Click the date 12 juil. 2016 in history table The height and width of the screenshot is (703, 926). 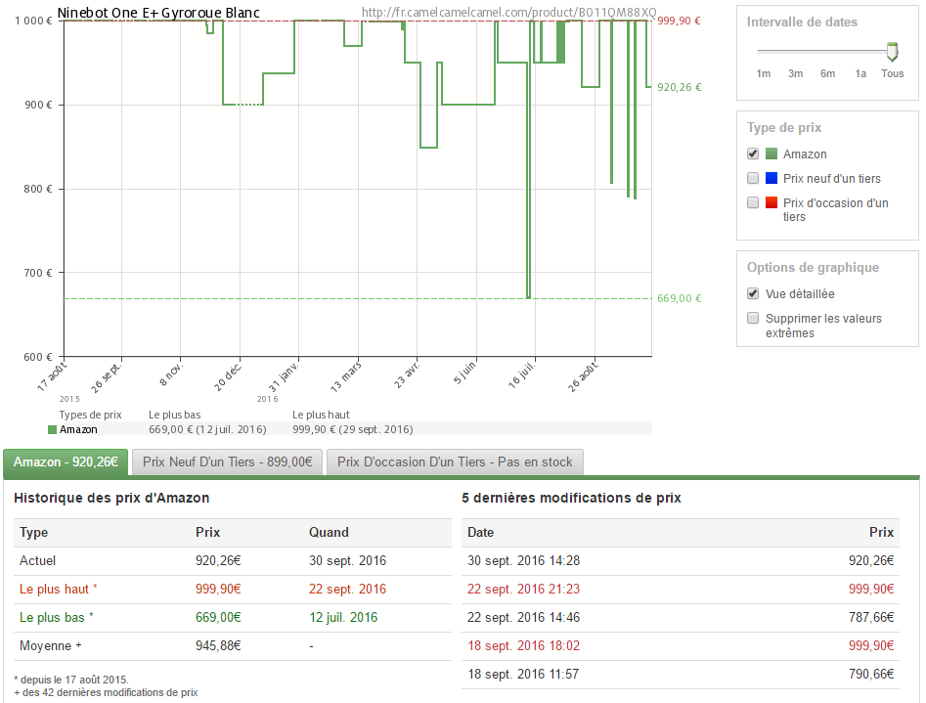click(343, 617)
